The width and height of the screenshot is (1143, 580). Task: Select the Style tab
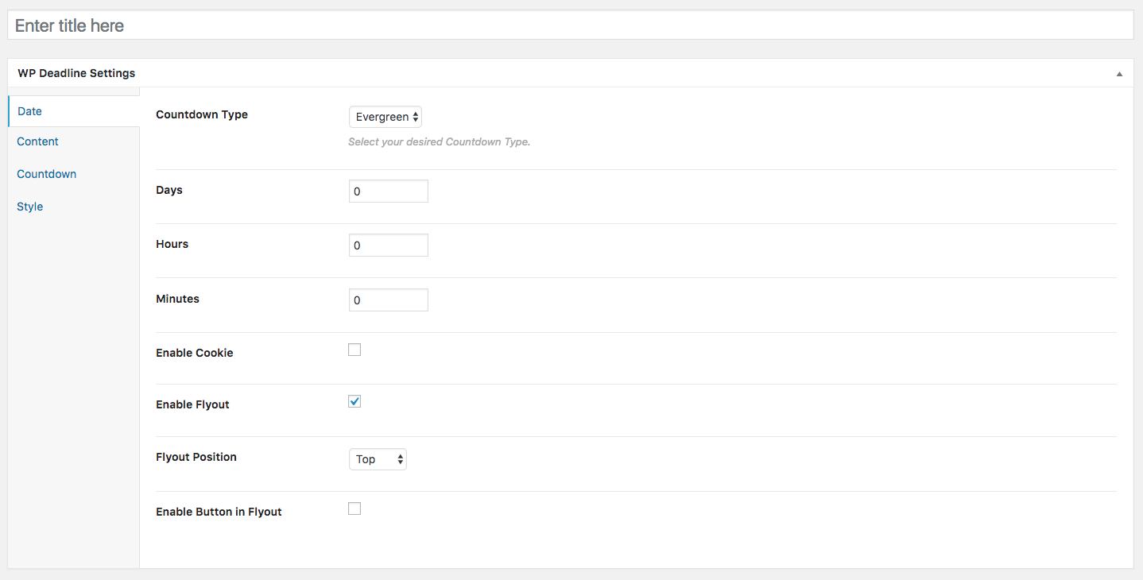point(30,207)
